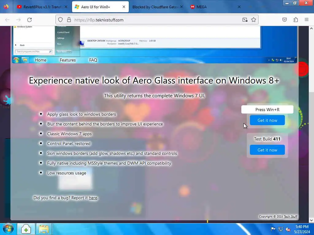View site security padlock details

(x=69, y=20)
